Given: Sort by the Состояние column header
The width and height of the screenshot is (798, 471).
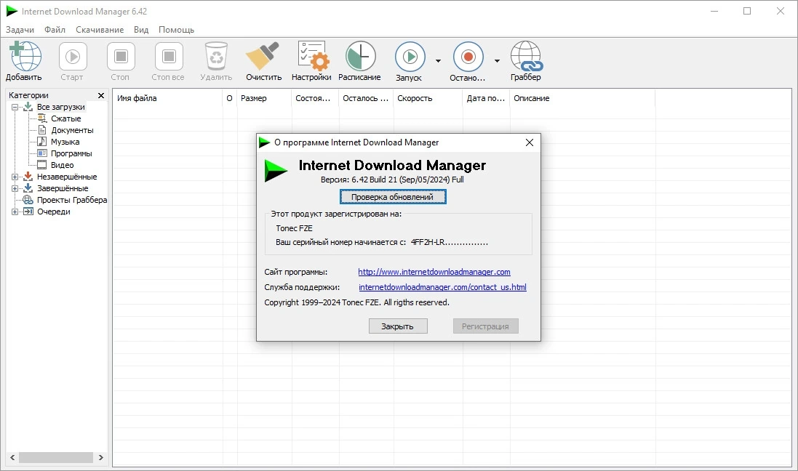Looking at the screenshot, I should [x=315, y=98].
